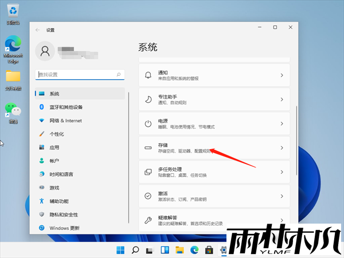Screen dimensions: 344x258
Task: Go to 网络 & Internet section
Action: pos(65,120)
